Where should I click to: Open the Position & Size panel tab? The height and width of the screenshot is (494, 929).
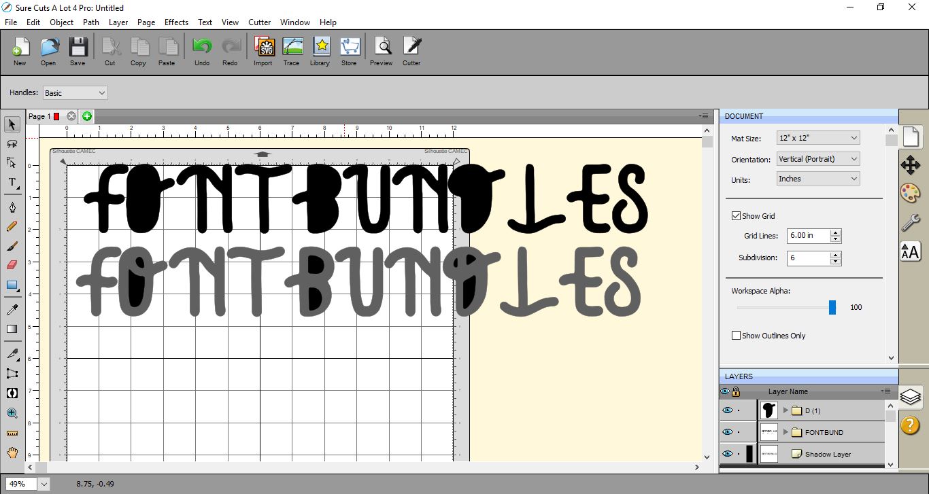coord(911,165)
